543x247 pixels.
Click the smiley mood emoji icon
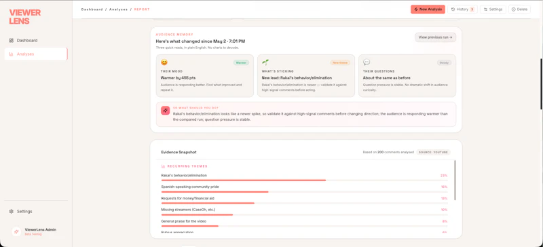tap(164, 62)
